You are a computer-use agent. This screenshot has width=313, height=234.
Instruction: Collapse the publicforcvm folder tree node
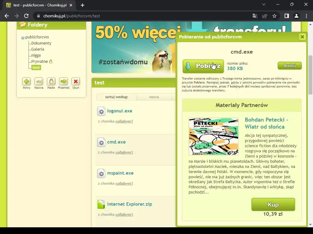23,37
